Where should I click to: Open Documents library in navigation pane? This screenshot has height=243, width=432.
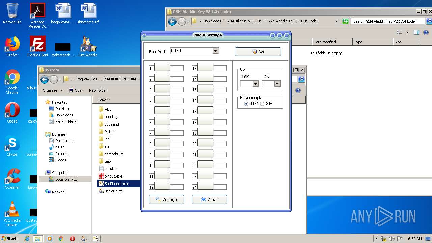coord(64,141)
